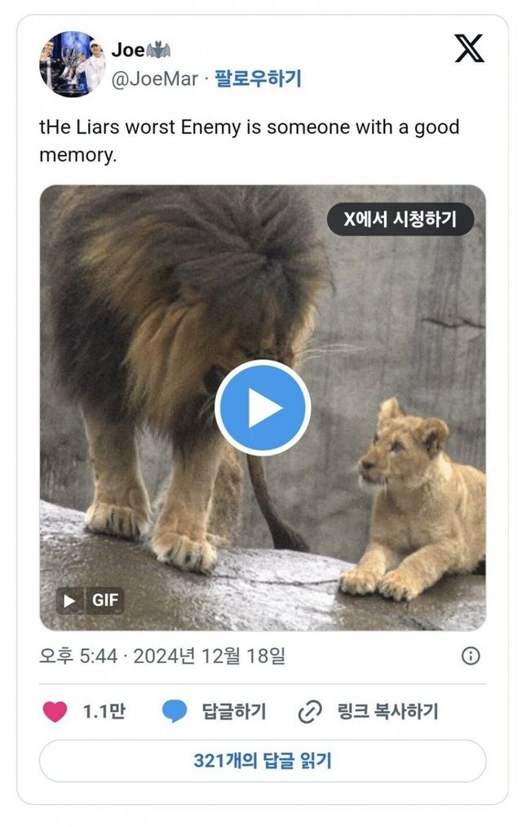Viewport: 522px width, 827px height.
Task: Open the tweet info circle icon
Action: (471, 656)
